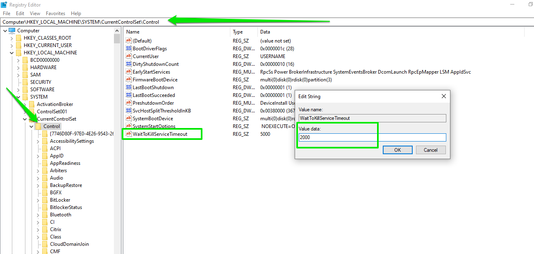Image resolution: width=534 pixels, height=254 pixels.
Task: Click the WaitToKillServiceTimeout value icon
Action: click(128, 134)
